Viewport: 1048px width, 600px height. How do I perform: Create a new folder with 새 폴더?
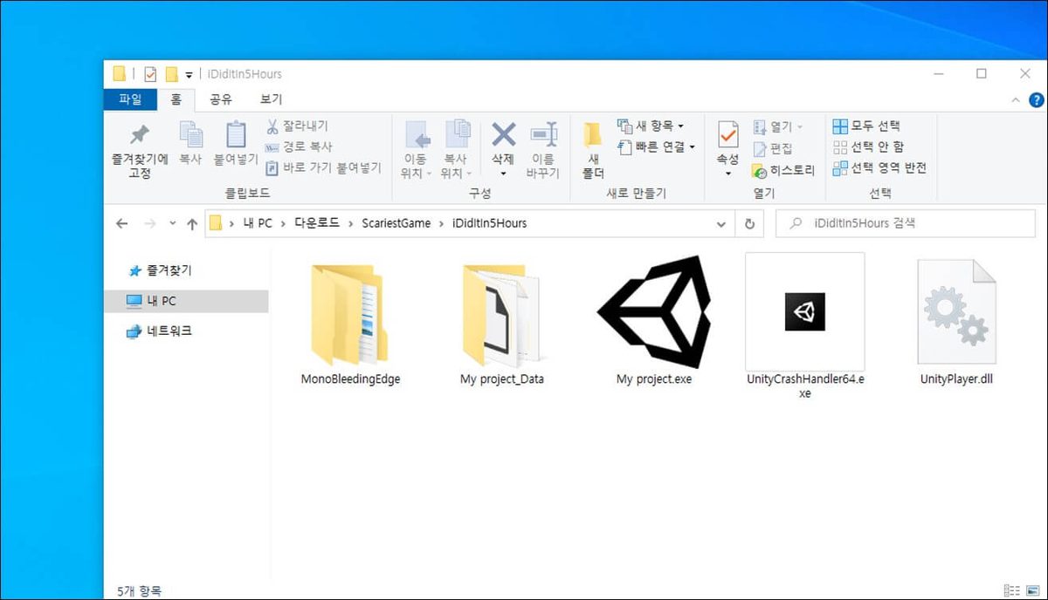pyautogui.click(x=593, y=150)
